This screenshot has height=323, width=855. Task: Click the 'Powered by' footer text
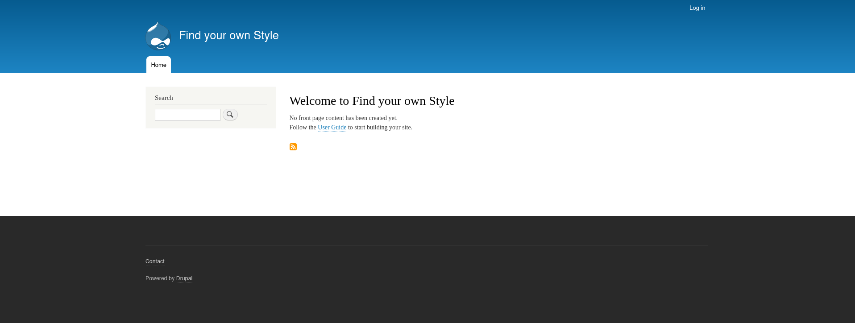pos(160,278)
